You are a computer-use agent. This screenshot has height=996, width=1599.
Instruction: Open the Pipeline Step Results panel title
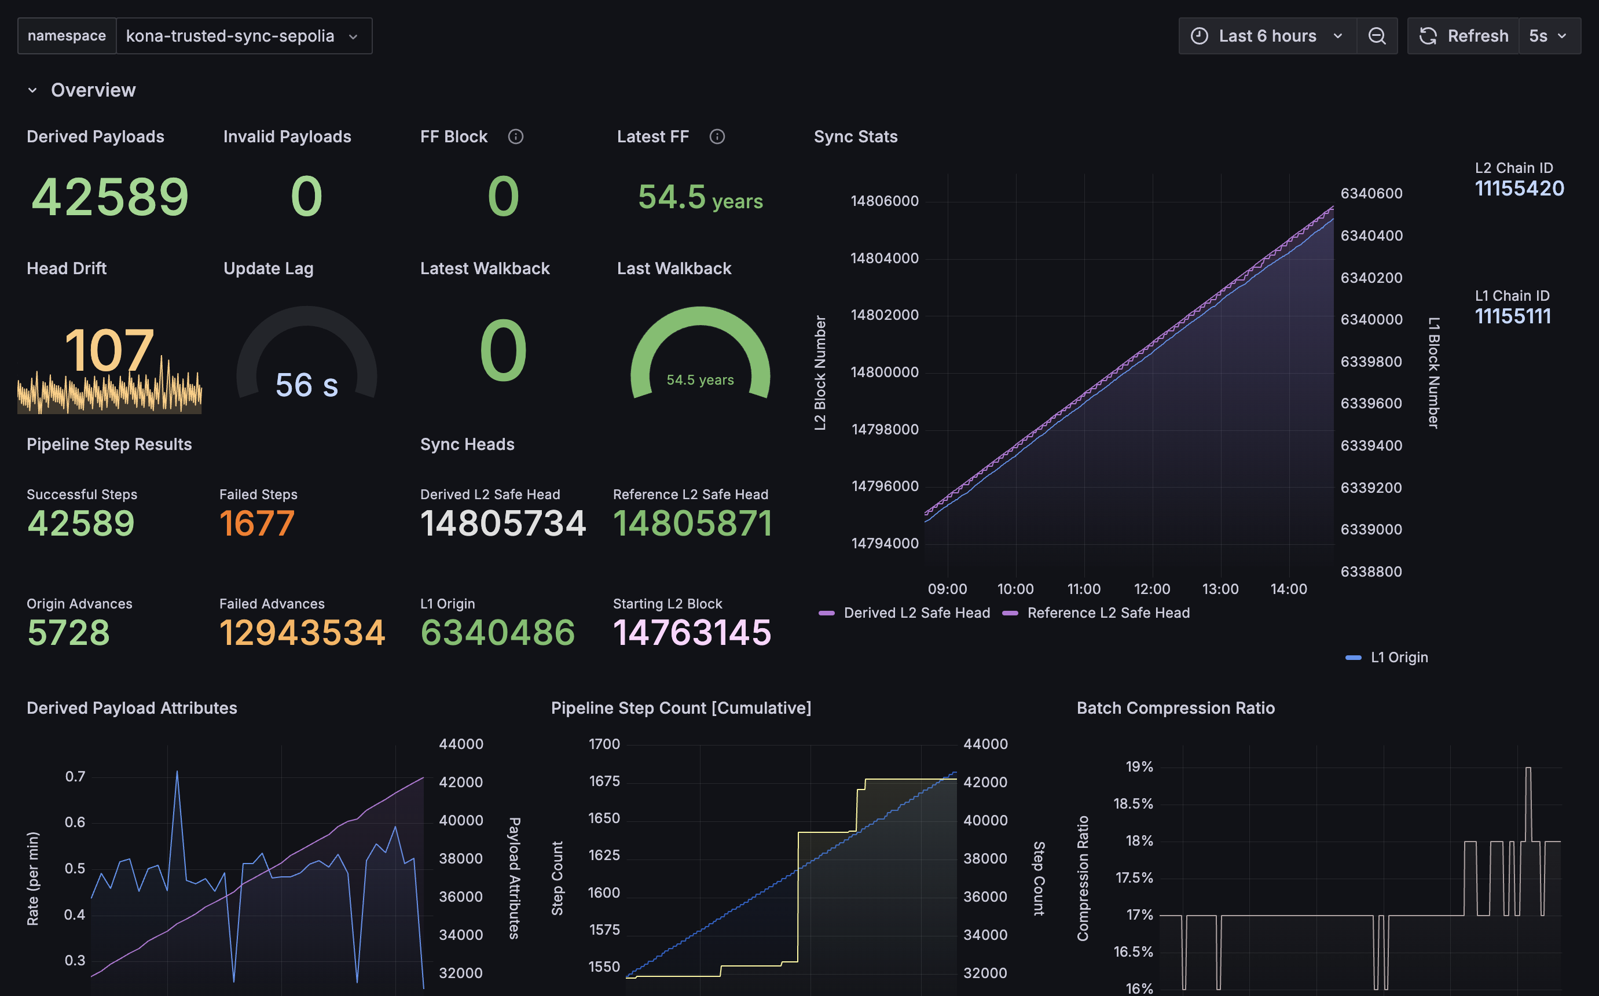tap(109, 444)
